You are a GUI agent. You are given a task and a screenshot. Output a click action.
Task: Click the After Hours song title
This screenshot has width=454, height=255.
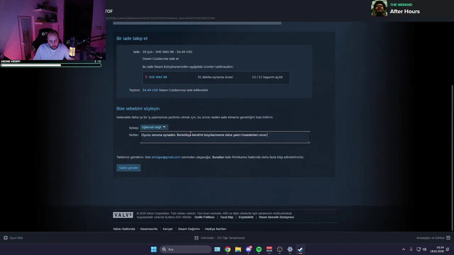[x=405, y=11]
